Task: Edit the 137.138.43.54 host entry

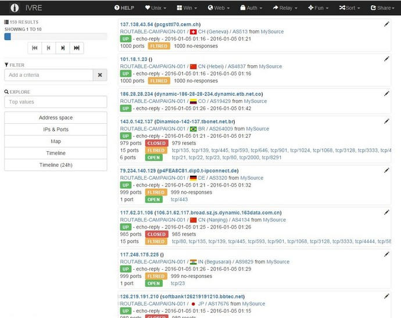Action: [386, 24]
